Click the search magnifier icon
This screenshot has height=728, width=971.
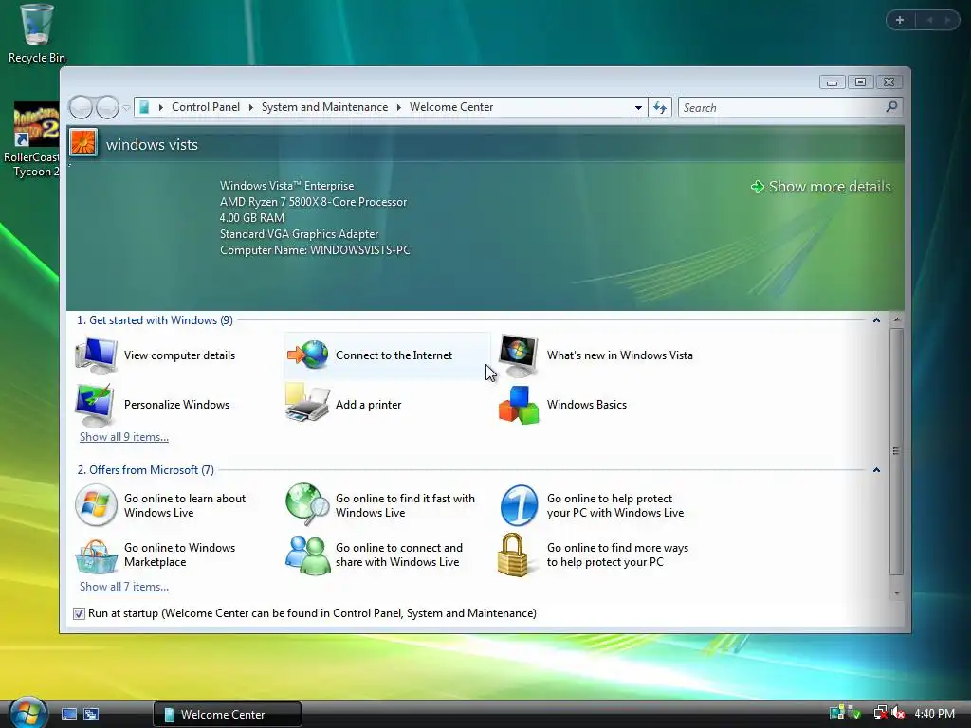(891, 107)
